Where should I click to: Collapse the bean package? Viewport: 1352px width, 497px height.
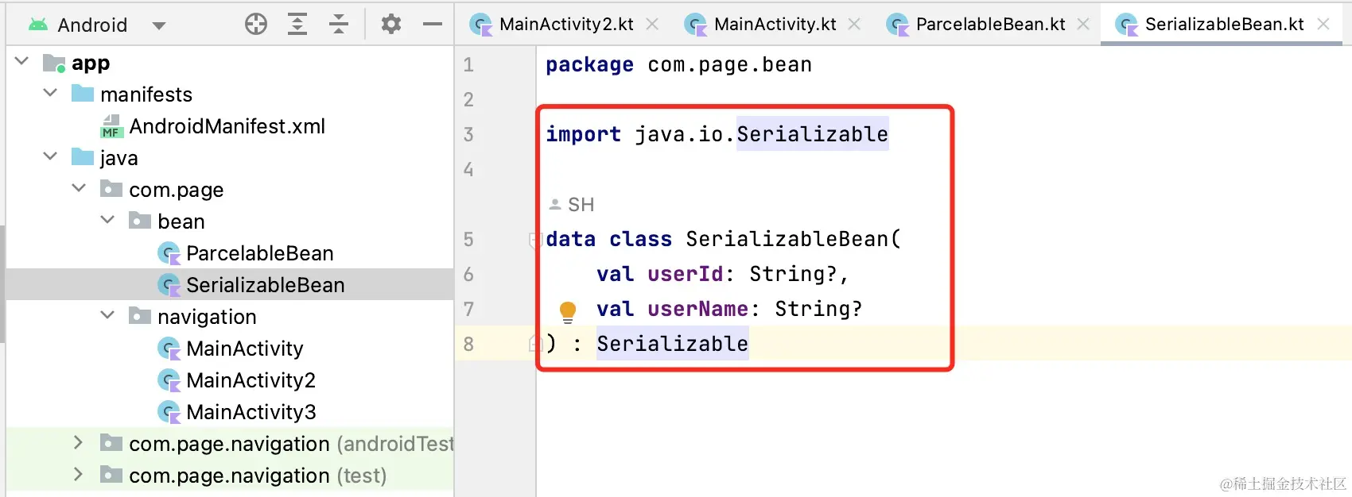point(107,220)
